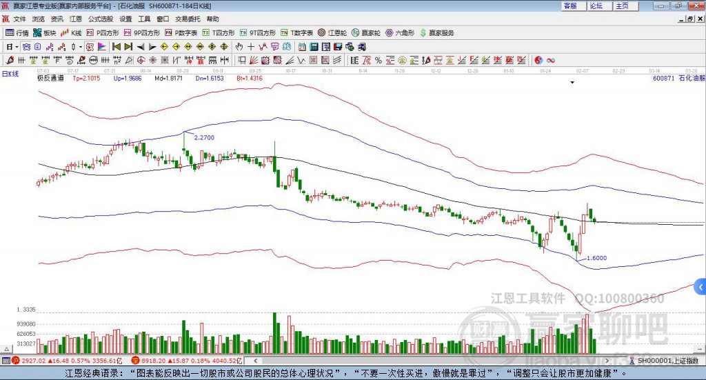The image size is (706, 380).
Task: Toggle the colored flag indicator button
Action: 102,46
